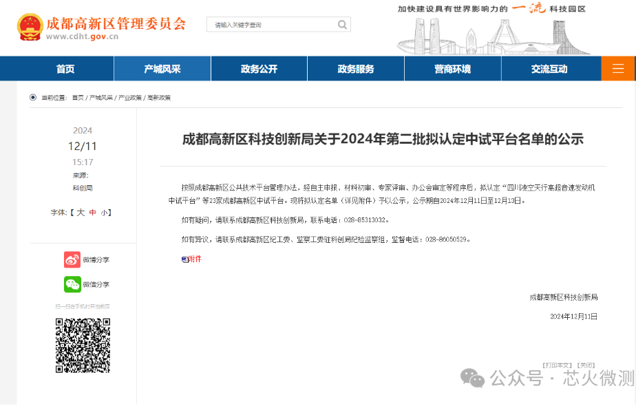Open the 产城风采 navigation menu
The height and width of the screenshot is (406, 636).
(162, 69)
